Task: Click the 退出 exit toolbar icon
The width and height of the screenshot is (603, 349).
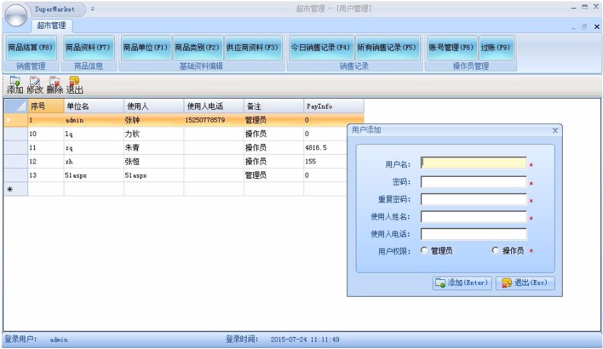Action: tap(74, 85)
